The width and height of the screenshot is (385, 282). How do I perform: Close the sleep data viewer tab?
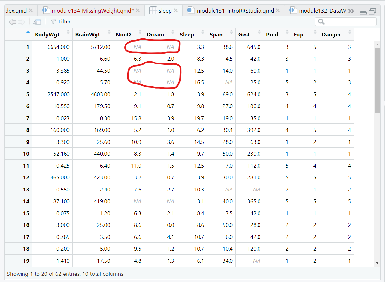[176, 11]
